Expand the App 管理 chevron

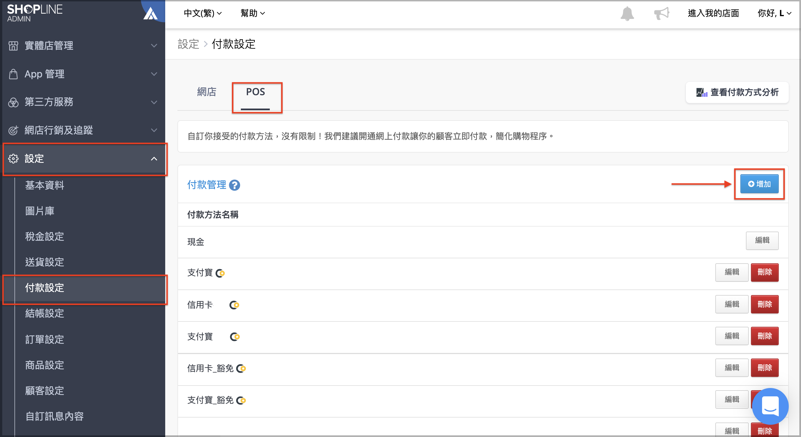click(x=154, y=74)
